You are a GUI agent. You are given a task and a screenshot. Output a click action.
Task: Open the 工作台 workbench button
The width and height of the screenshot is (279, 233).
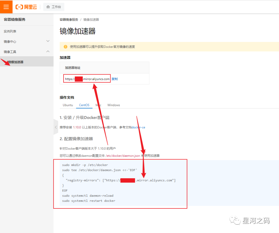click(54, 7)
